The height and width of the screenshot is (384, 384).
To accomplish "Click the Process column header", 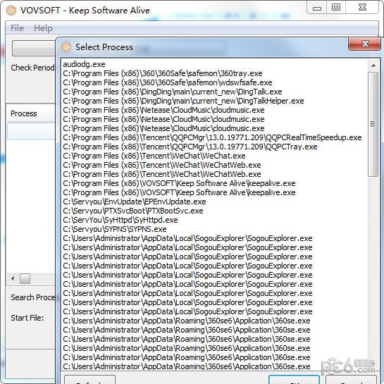I will [x=31, y=113].
